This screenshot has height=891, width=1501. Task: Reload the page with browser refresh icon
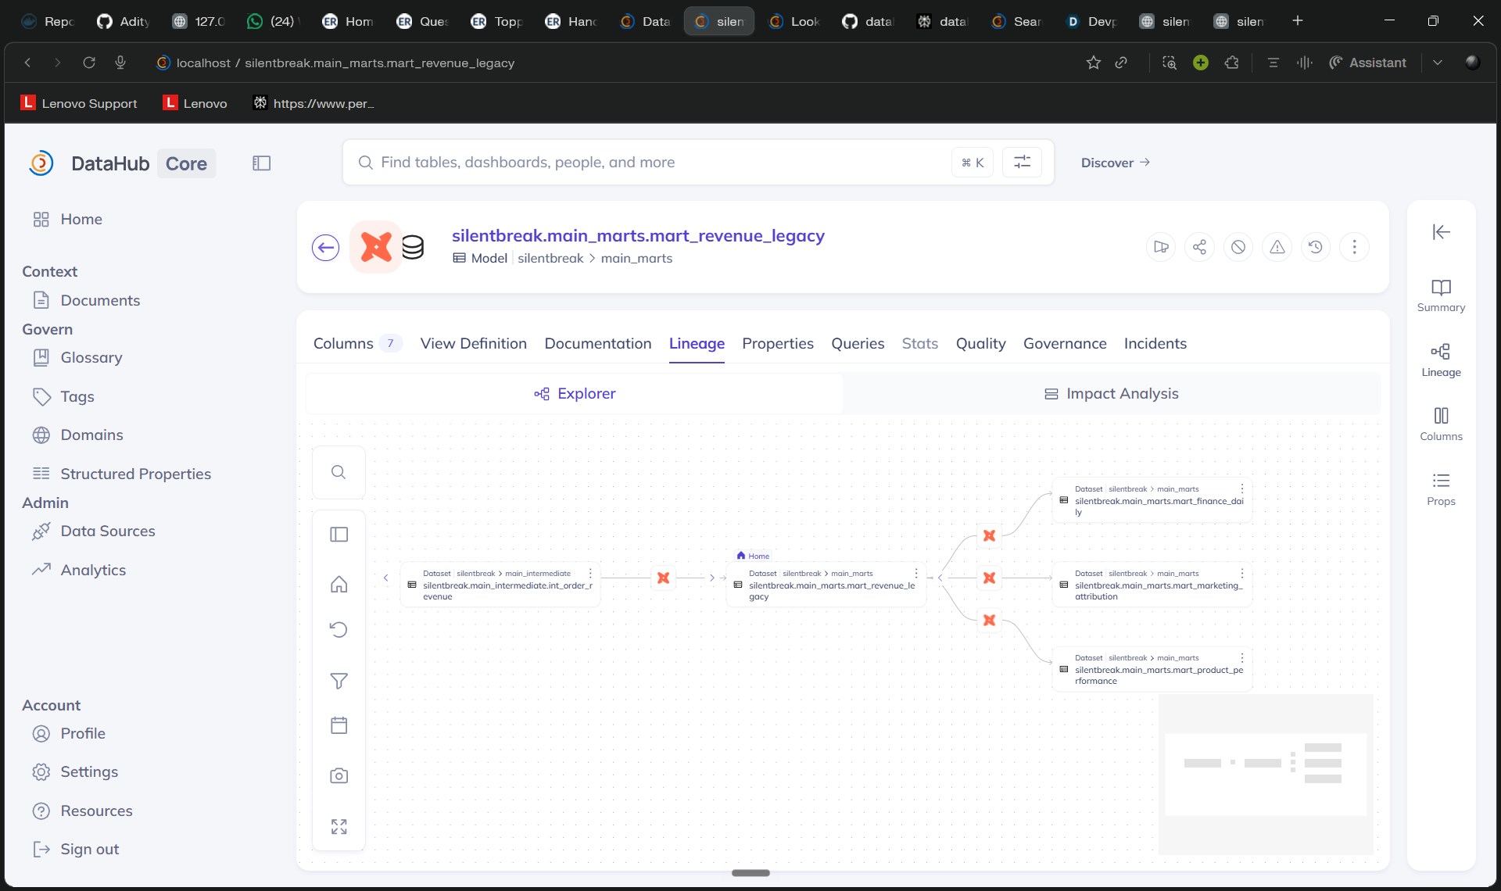(89, 63)
